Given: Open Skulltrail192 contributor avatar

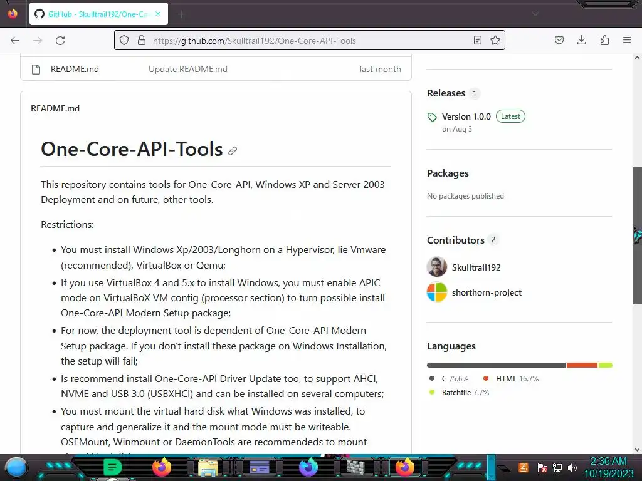Looking at the screenshot, I should coord(437,267).
